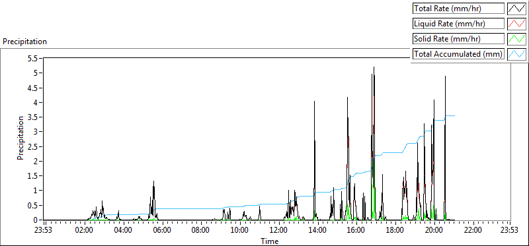Click the Solid Rate green line icon
Screen dimensions: 529x246
(x=516, y=39)
